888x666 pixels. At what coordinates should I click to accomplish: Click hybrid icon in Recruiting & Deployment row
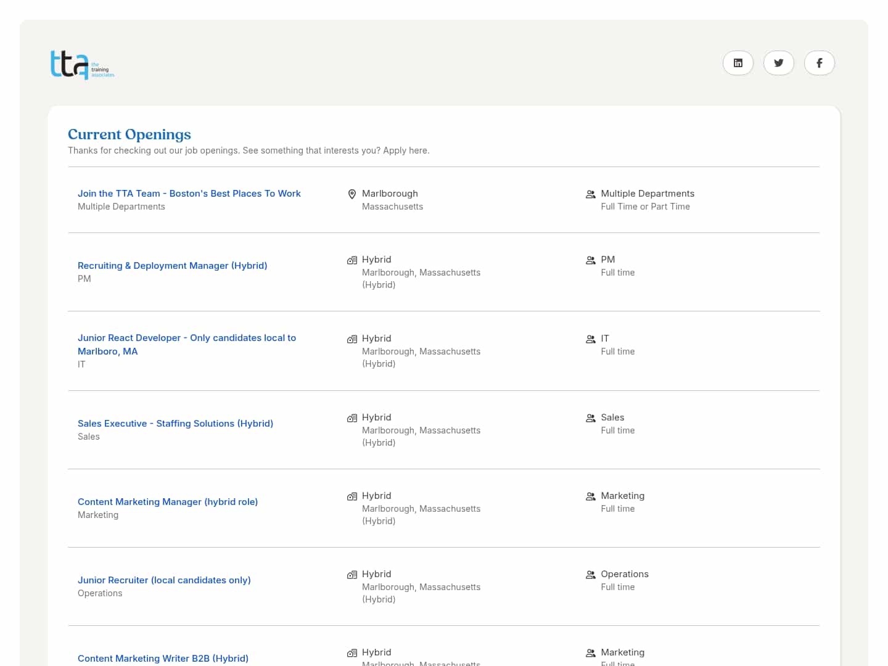click(352, 260)
